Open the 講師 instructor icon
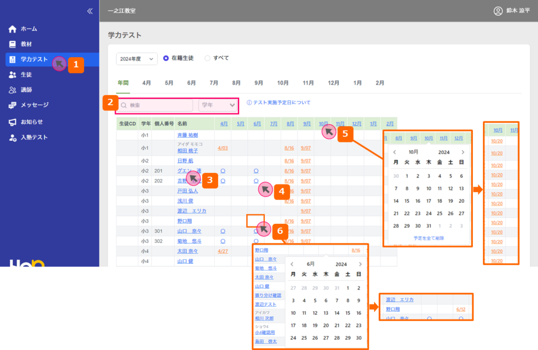The height and width of the screenshot is (350, 538). click(13, 90)
